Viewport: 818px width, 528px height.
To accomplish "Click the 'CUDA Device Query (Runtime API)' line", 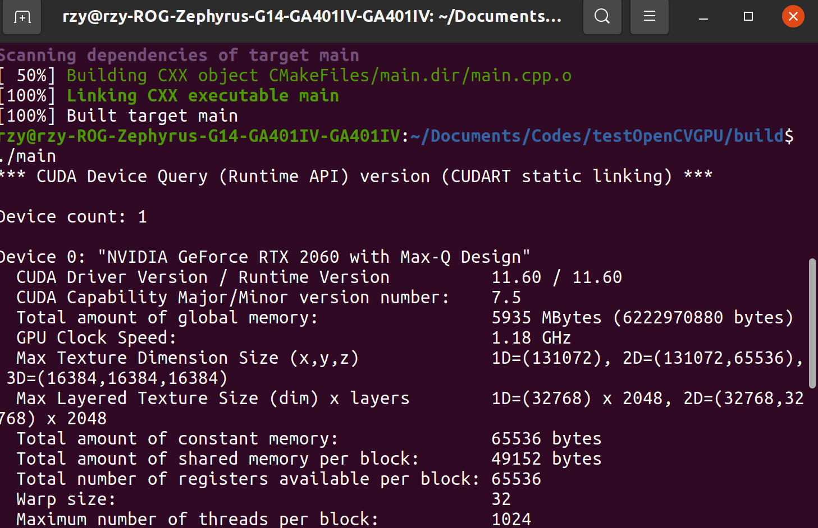I will 356,176.
